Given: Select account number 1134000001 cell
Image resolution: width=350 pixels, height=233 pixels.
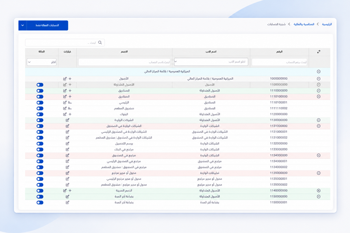Looking at the screenshot, I should point(279,161).
